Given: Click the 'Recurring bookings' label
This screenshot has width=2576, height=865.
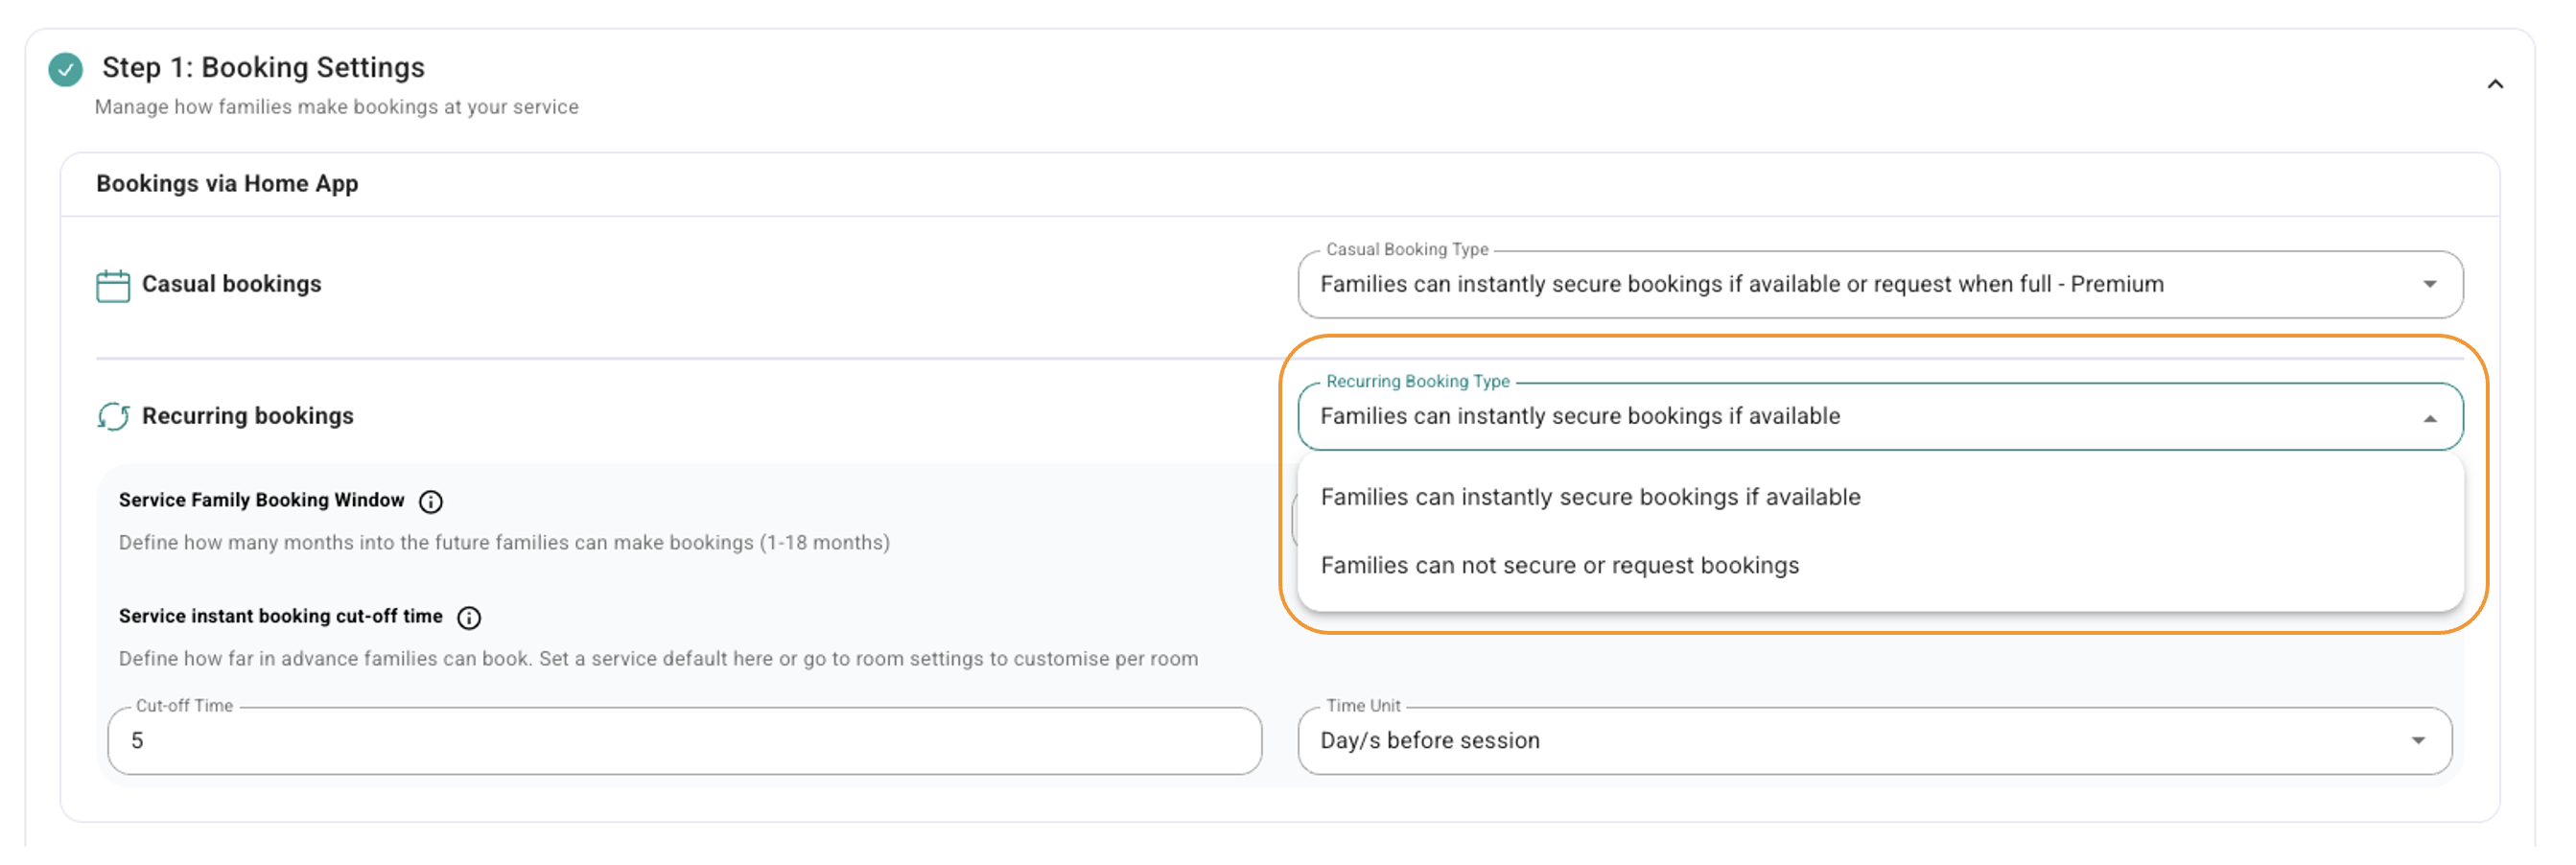Looking at the screenshot, I should point(247,417).
